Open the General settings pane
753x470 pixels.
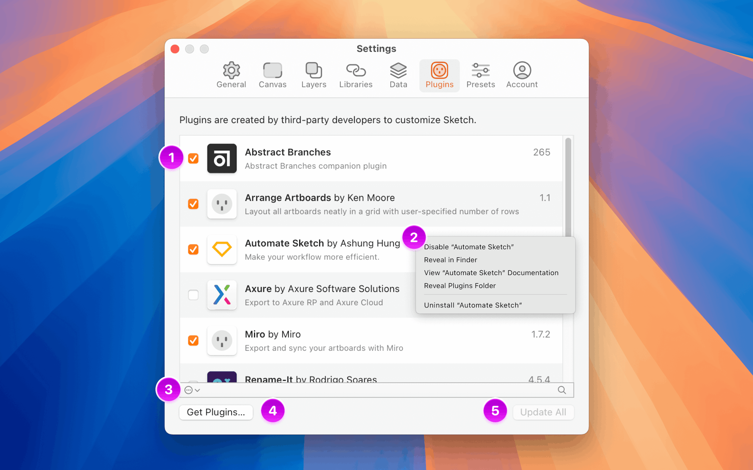[231, 74]
